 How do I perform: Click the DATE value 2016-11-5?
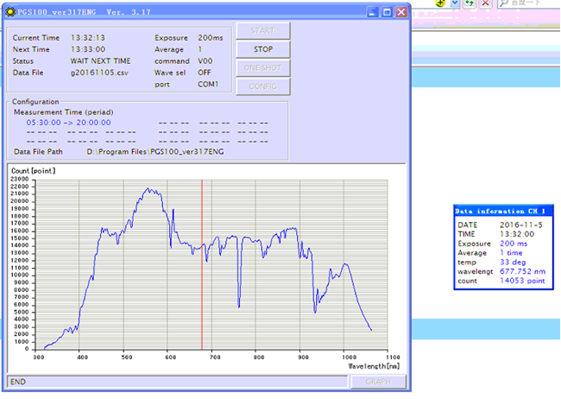(x=521, y=225)
